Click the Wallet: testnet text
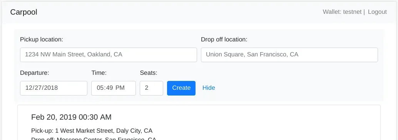Viewport: 398px width, 140px height. pyautogui.click(x=342, y=12)
